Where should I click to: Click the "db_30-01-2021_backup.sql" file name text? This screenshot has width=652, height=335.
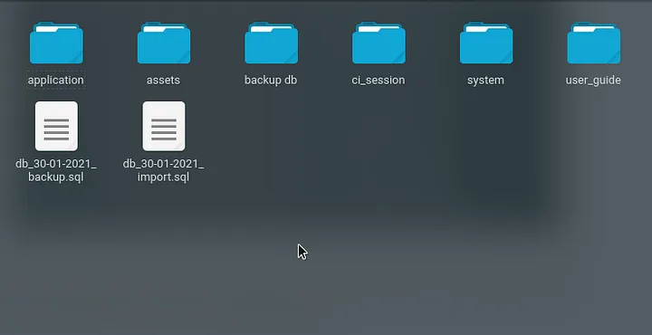pyautogui.click(x=56, y=170)
